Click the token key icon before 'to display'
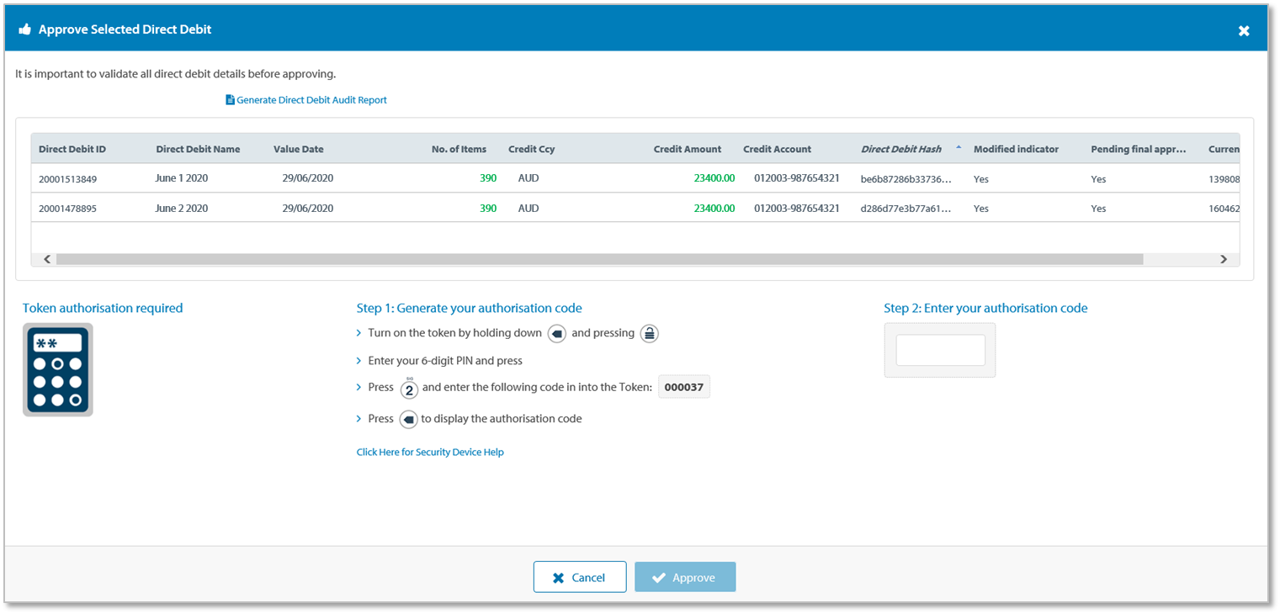Image resolution: width=1280 pixels, height=614 pixels. point(408,419)
